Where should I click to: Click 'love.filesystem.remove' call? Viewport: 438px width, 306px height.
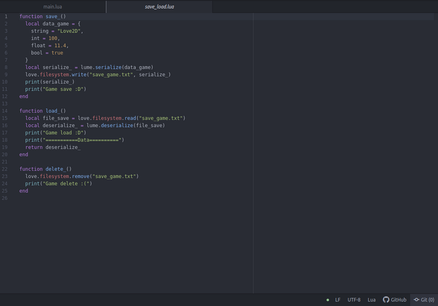[x=57, y=177]
